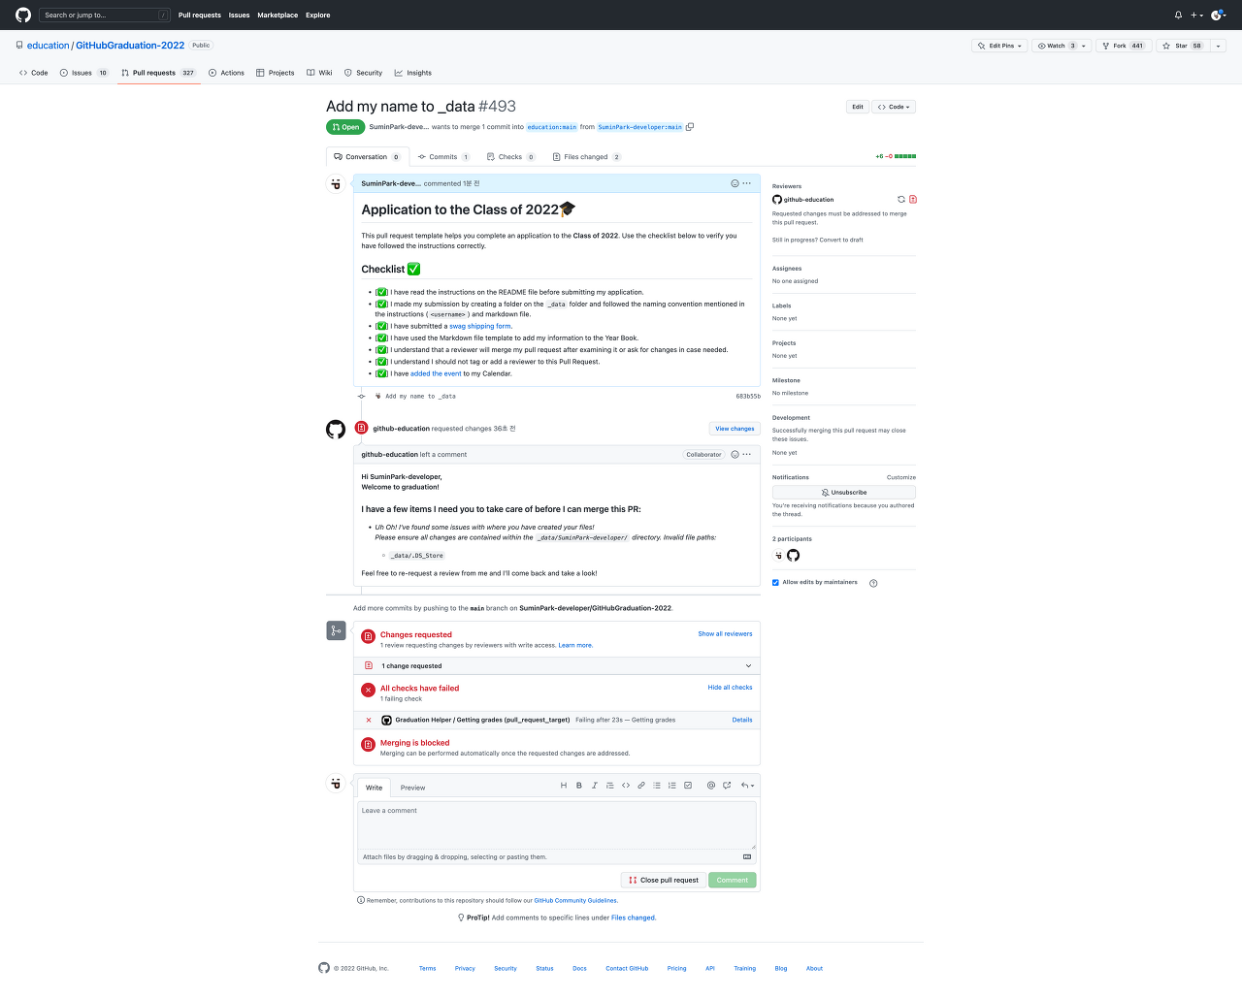Switch to the Checks tab

(510, 156)
